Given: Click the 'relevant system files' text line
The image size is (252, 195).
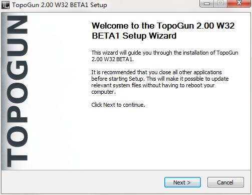Looking at the screenshot, I should tap(153, 85).
